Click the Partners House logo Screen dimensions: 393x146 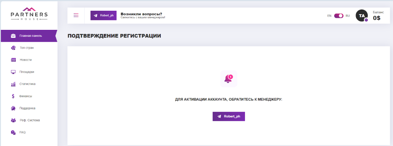[29, 13]
